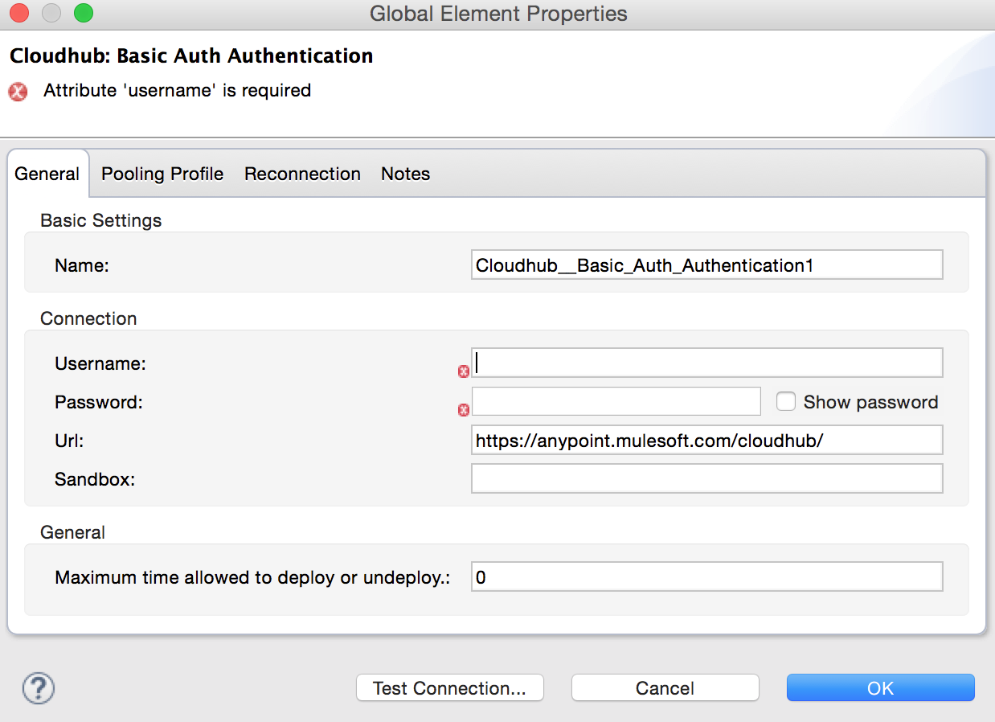Click the Url field with the Mulesoft address
The height and width of the screenshot is (722, 995).
pyautogui.click(x=707, y=440)
